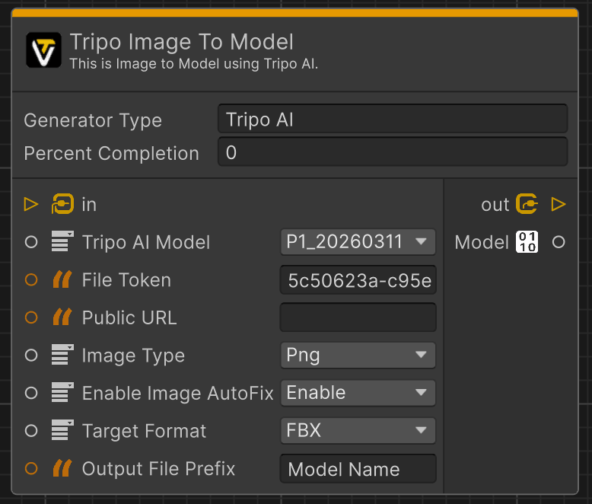Click the Model binary data icon
Viewport: 592px width, 504px height.
click(x=527, y=242)
